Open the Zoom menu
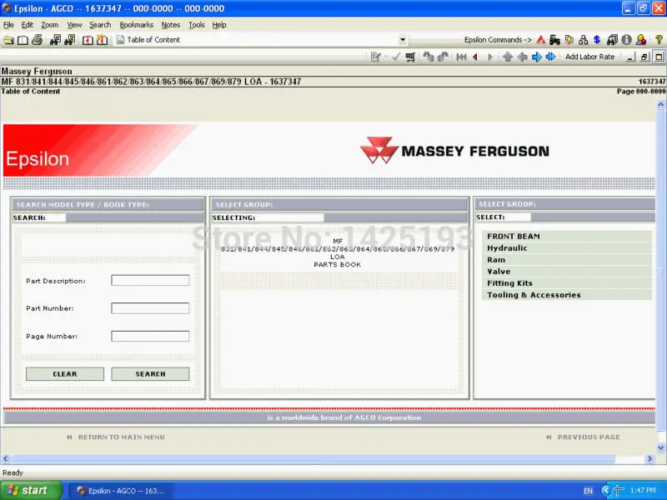Screen dimensions: 667x500 pyautogui.click(x=50, y=25)
